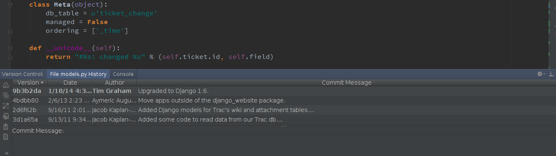Click the first history toolbar icon beside Version header

coord(6,85)
